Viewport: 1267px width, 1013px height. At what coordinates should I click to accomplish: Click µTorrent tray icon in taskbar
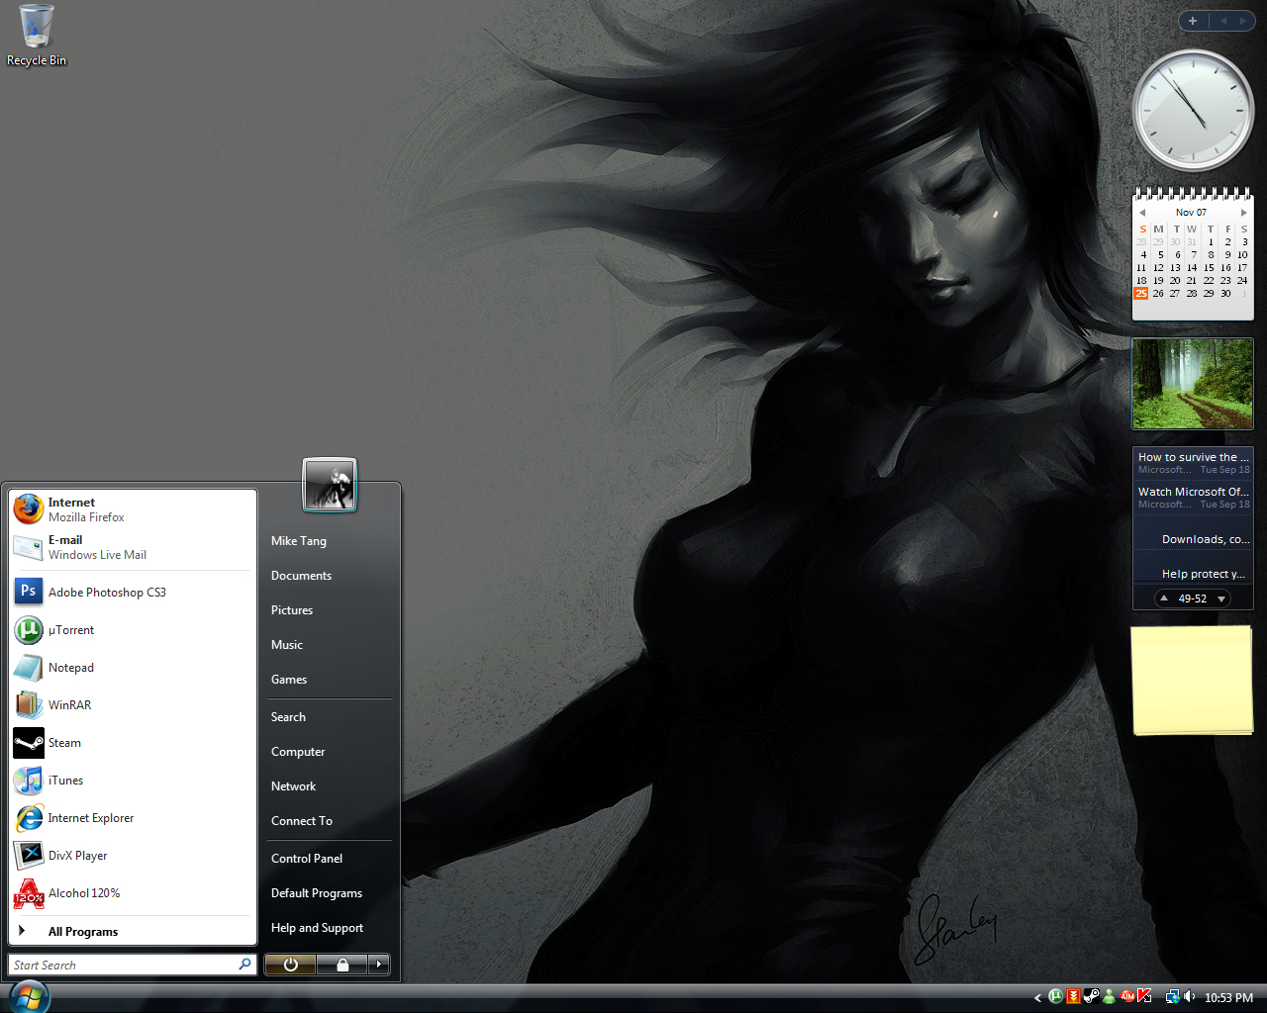coord(1056,996)
